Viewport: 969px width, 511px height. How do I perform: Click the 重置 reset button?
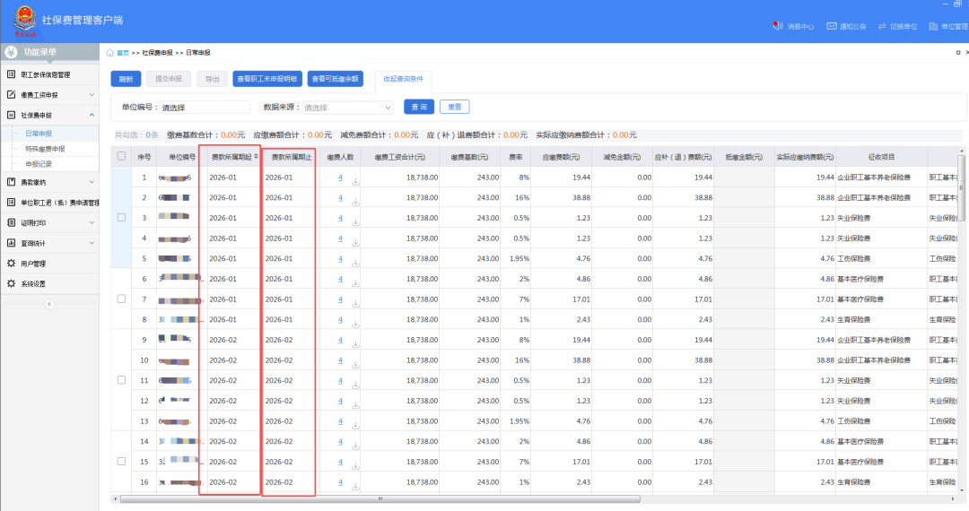pos(455,107)
